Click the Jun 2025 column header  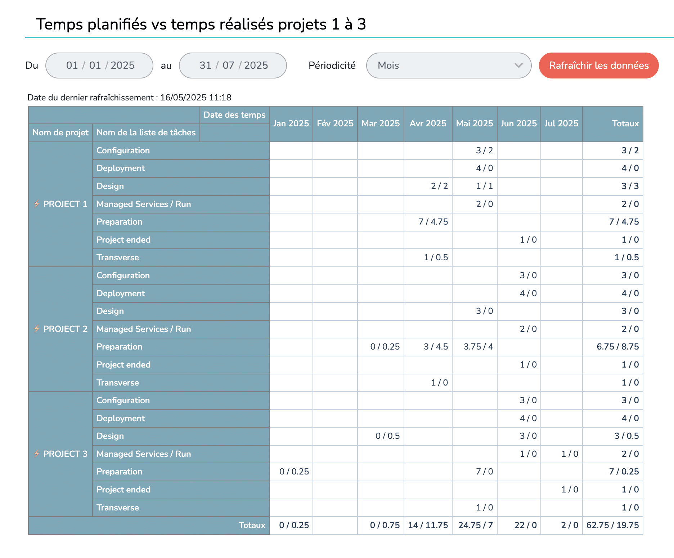pos(519,123)
